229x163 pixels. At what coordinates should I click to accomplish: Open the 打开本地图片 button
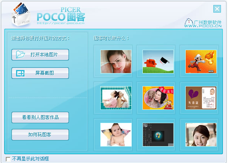pyautogui.click(x=40, y=55)
